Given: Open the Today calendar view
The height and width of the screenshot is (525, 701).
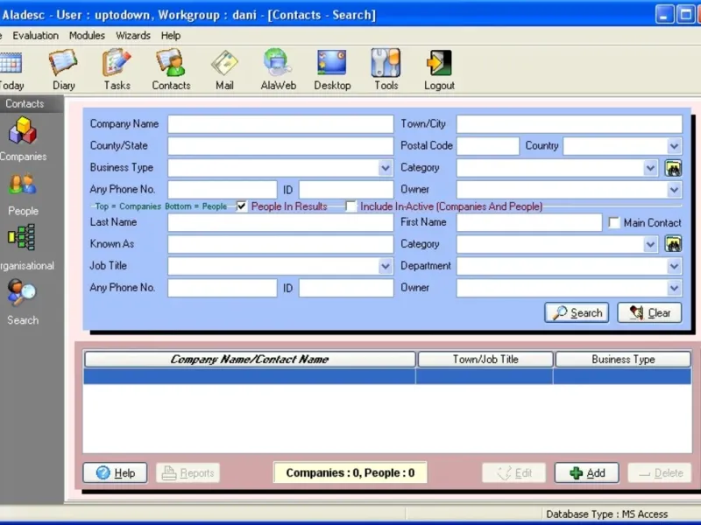Looking at the screenshot, I should (11, 71).
